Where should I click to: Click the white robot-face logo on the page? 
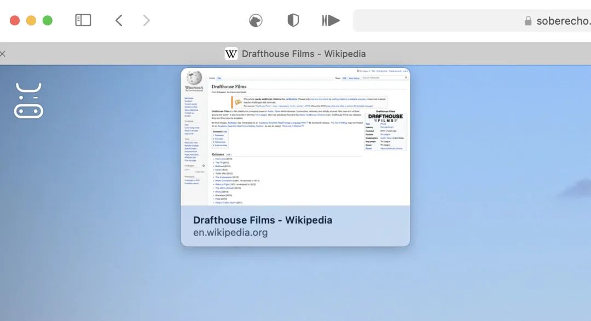pyautogui.click(x=28, y=101)
